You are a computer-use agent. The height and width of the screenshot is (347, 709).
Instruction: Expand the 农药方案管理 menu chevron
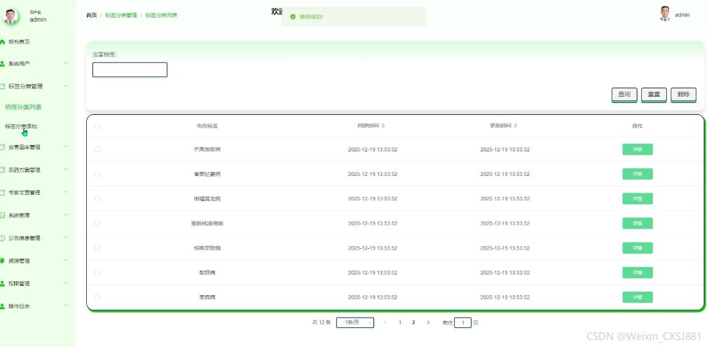[x=66, y=169]
